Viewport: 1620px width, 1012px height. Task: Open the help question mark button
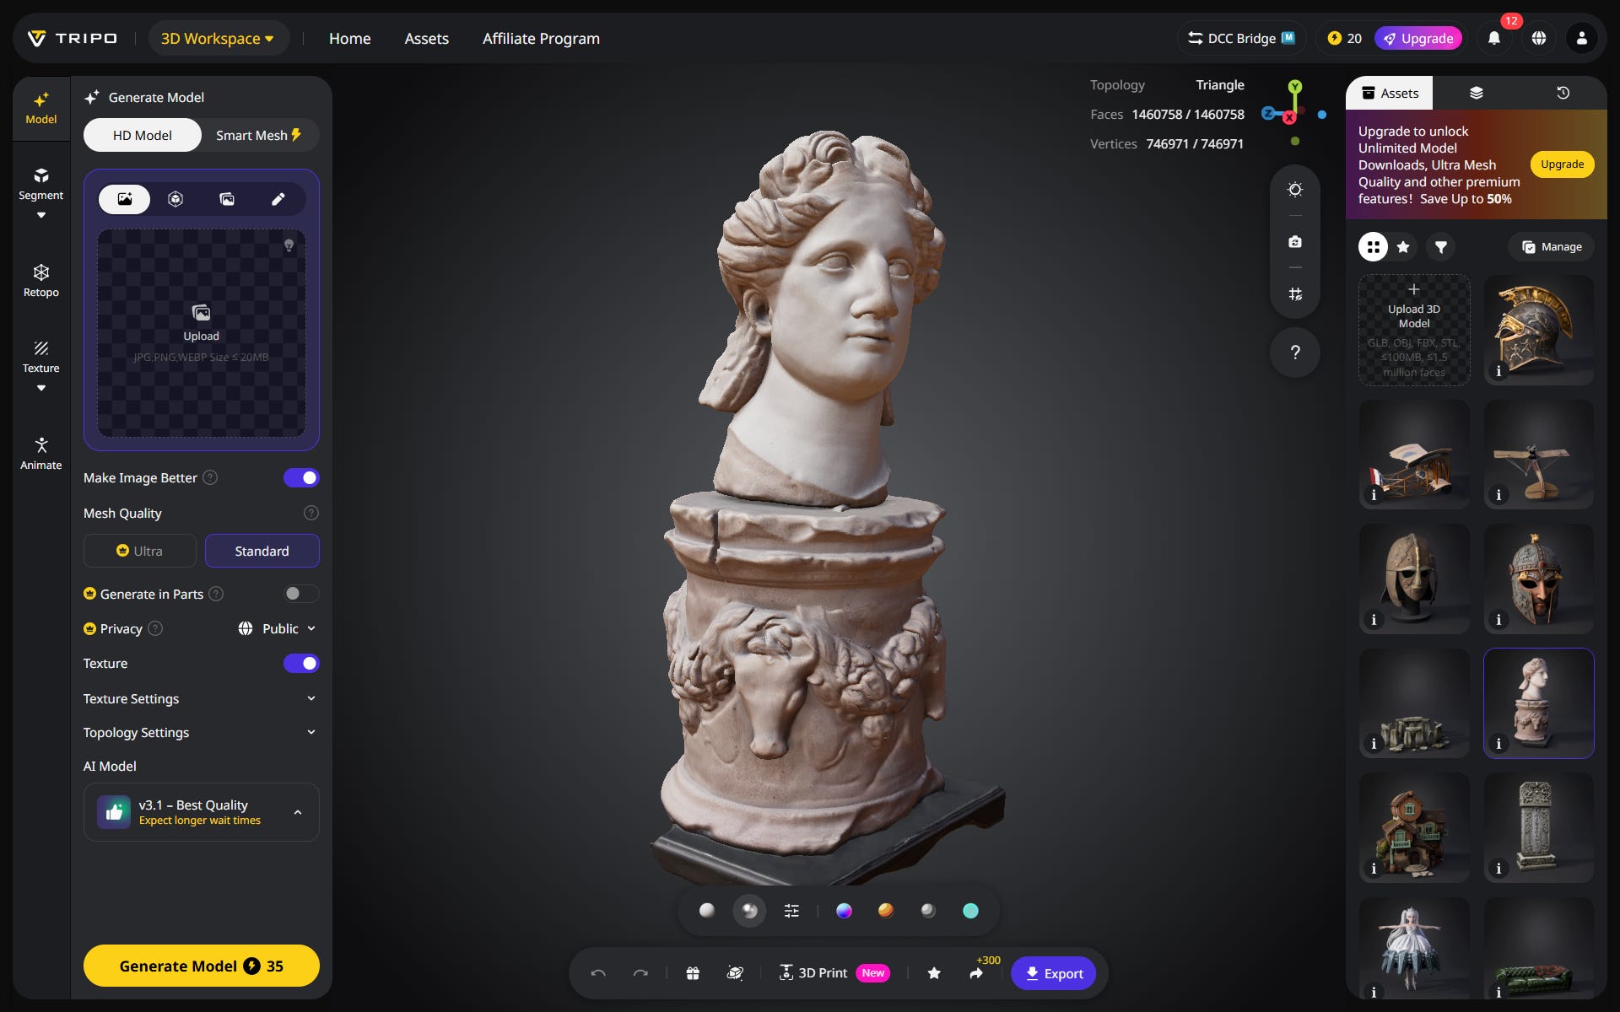pos(1295,352)
